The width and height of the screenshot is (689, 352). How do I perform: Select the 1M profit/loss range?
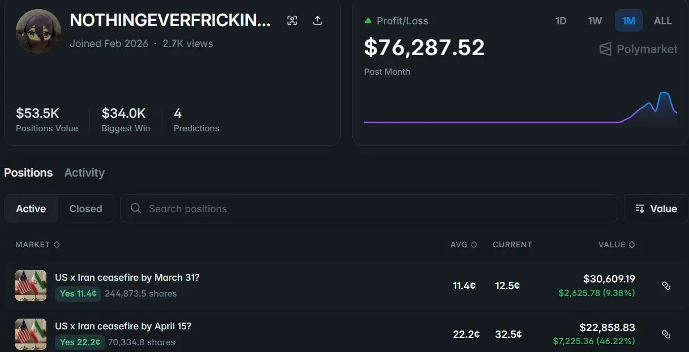pyautogui.click(x=629, y=21)
